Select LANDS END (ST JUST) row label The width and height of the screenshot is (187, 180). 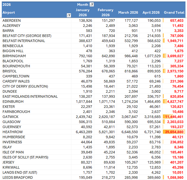(x=20, y=172)
